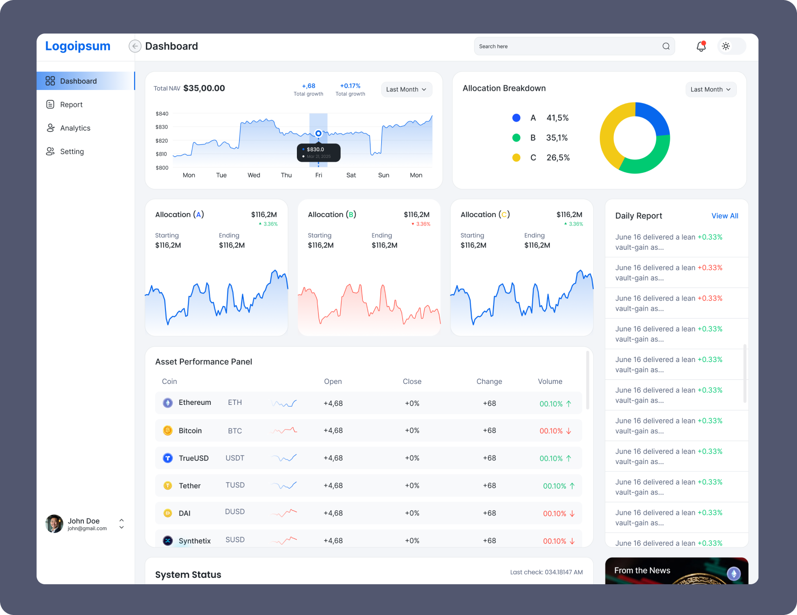The width and height of the screenshot is (797, 615).
Task: Click the Allocation (A) chart card
Action: [216, 267]
